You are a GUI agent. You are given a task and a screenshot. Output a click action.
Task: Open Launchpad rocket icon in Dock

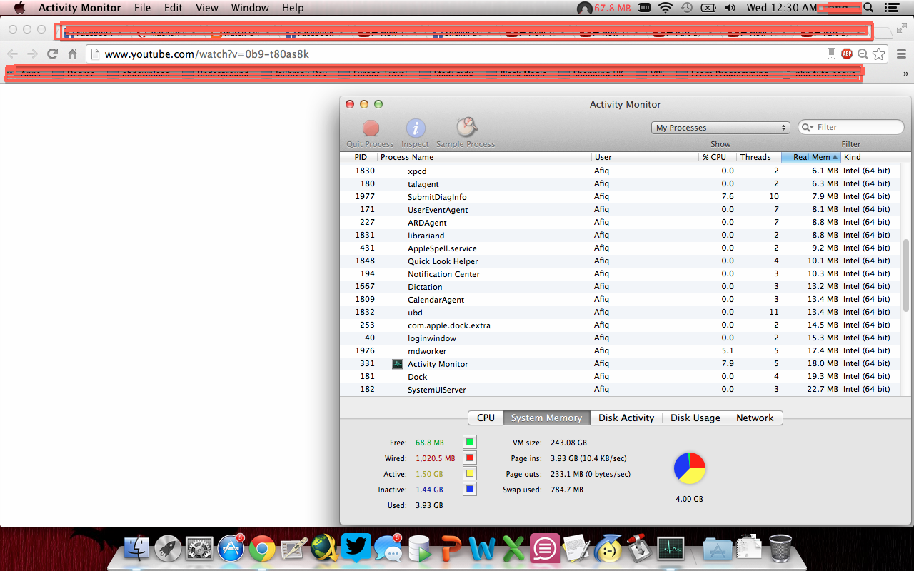[168, 548]
